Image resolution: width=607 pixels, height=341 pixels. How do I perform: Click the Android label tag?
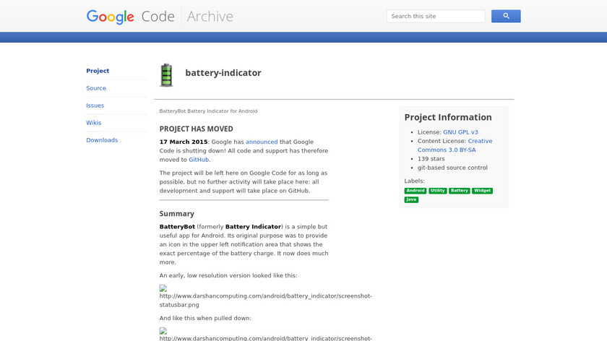pos(416,191)
